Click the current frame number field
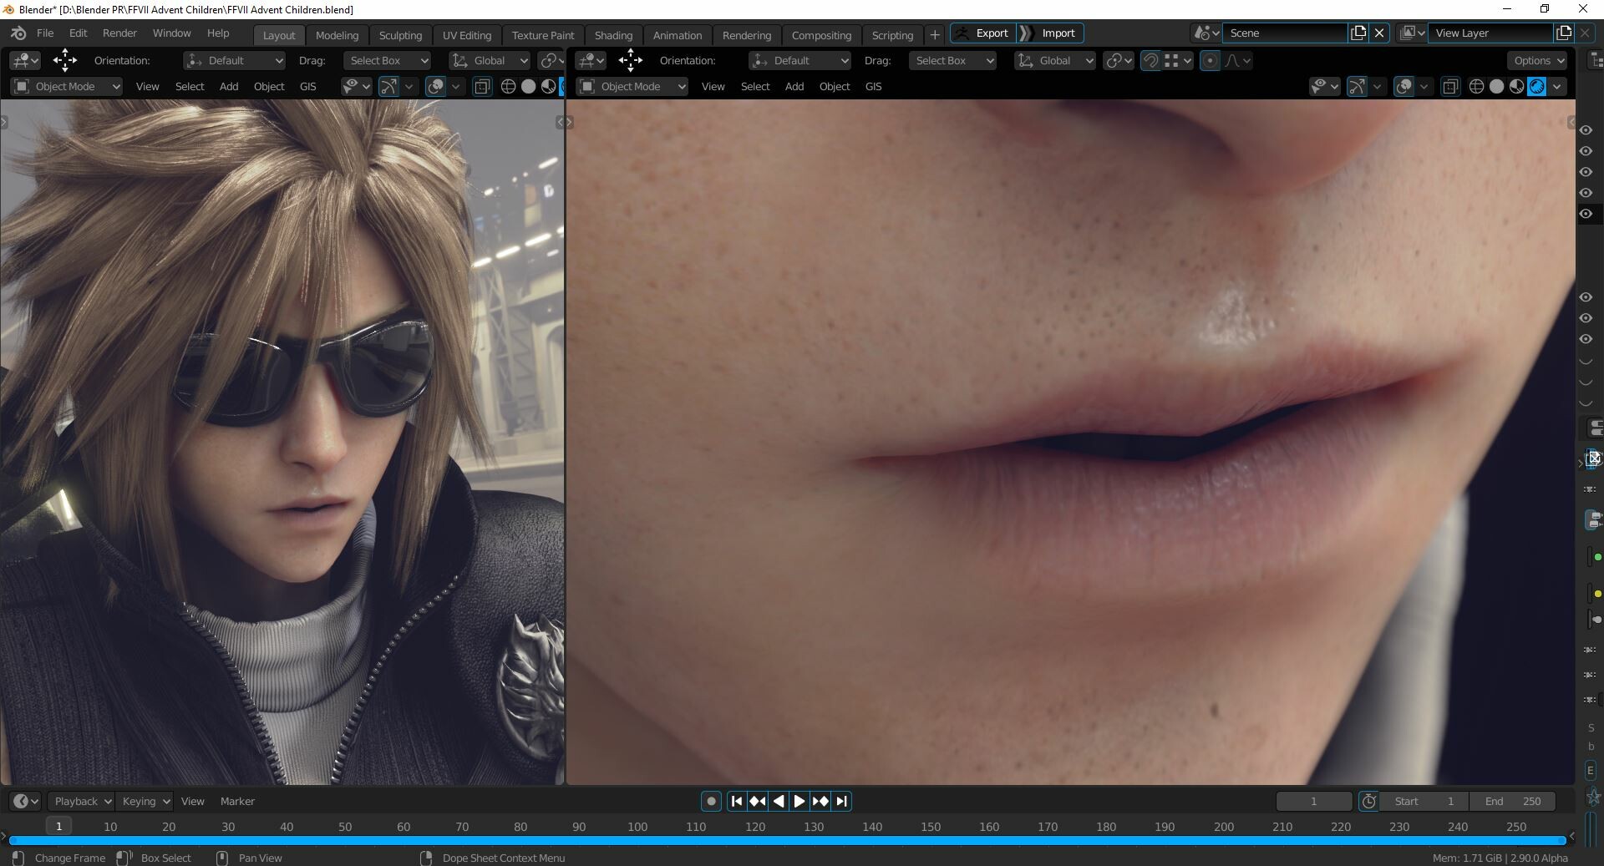Image resolution: width=1604 pixels, height=866 pixels. pyautogui.click(x=1314, y=801)
